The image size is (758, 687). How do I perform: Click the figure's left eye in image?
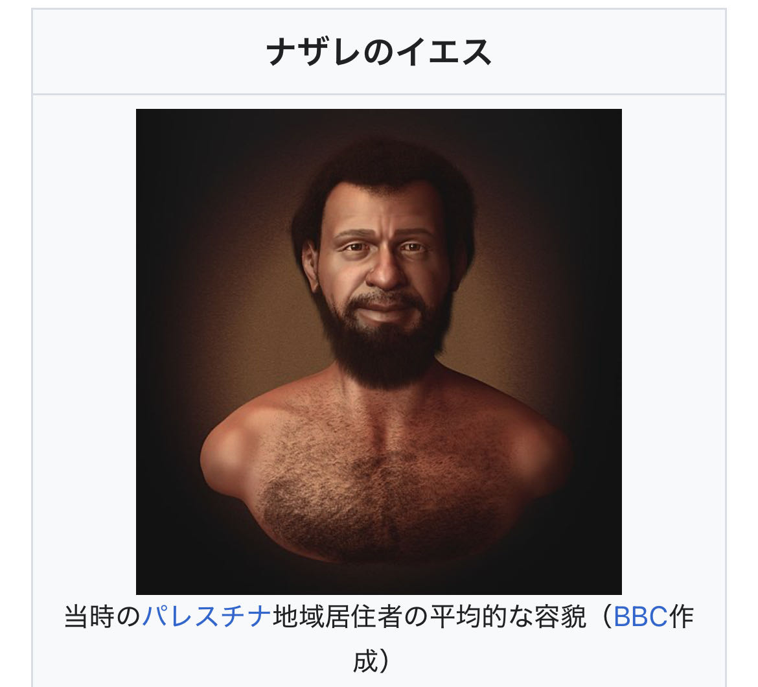(x=412, y=247)
